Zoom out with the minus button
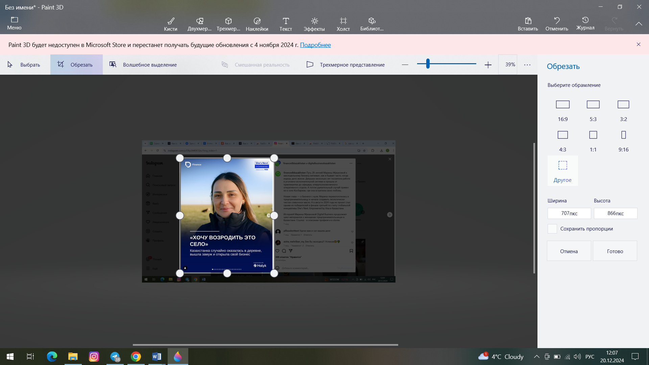This screenshot has height=365, width=649. point(405,65)
